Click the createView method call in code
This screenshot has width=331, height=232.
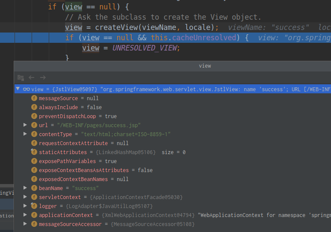[x=114, y=27]
